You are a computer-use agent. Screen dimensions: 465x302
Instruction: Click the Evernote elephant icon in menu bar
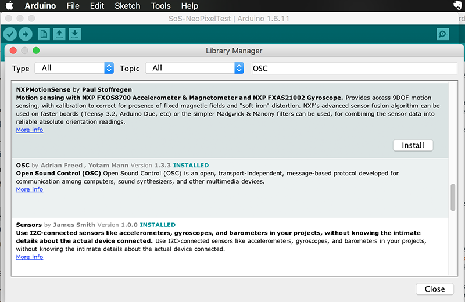(x=457, y=5)
